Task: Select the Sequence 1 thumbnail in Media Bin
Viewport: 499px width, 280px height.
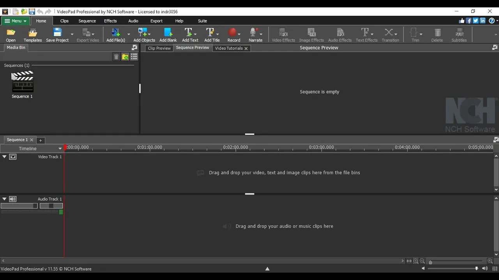Action: click(22, 84)
